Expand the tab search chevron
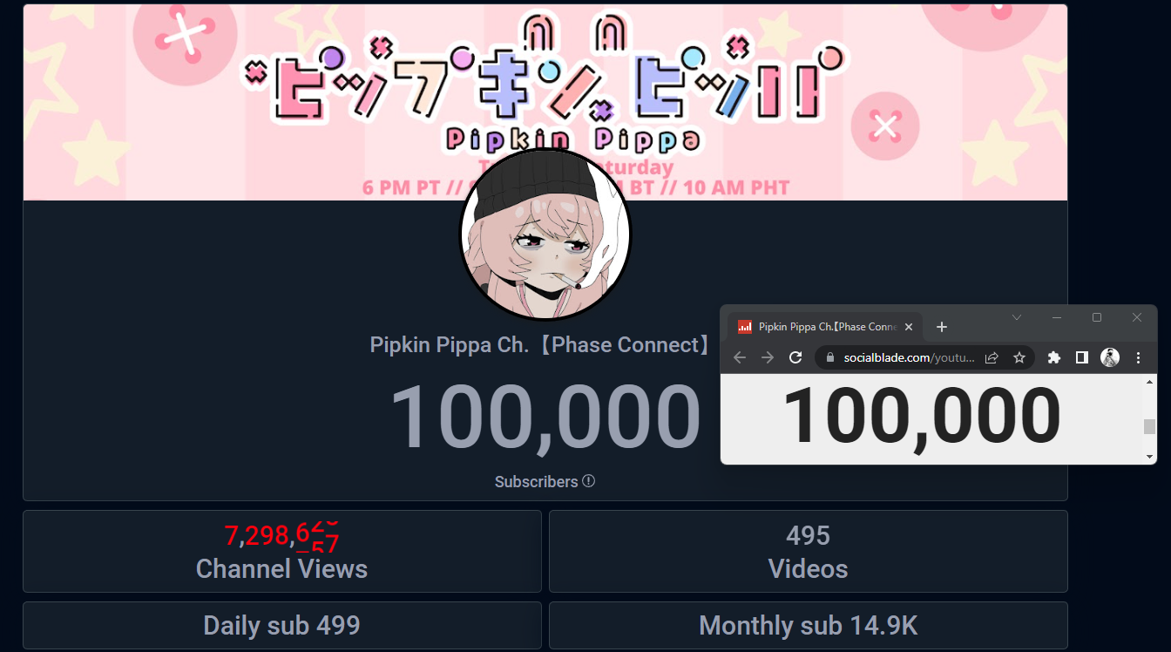The width and height of the screenshot is (1171, 652). (1016, 317)
